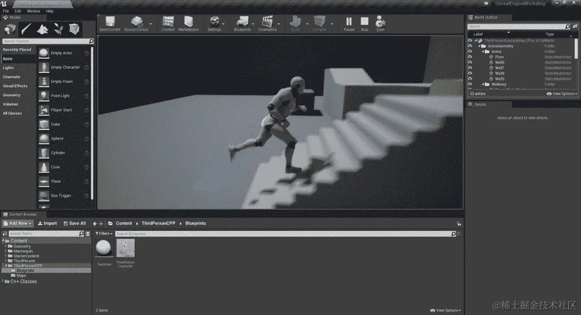This screenshot has height=315, width=581.
Task: Toggle visibility eye for Wall9 actor
Action: tap(470, 79)
